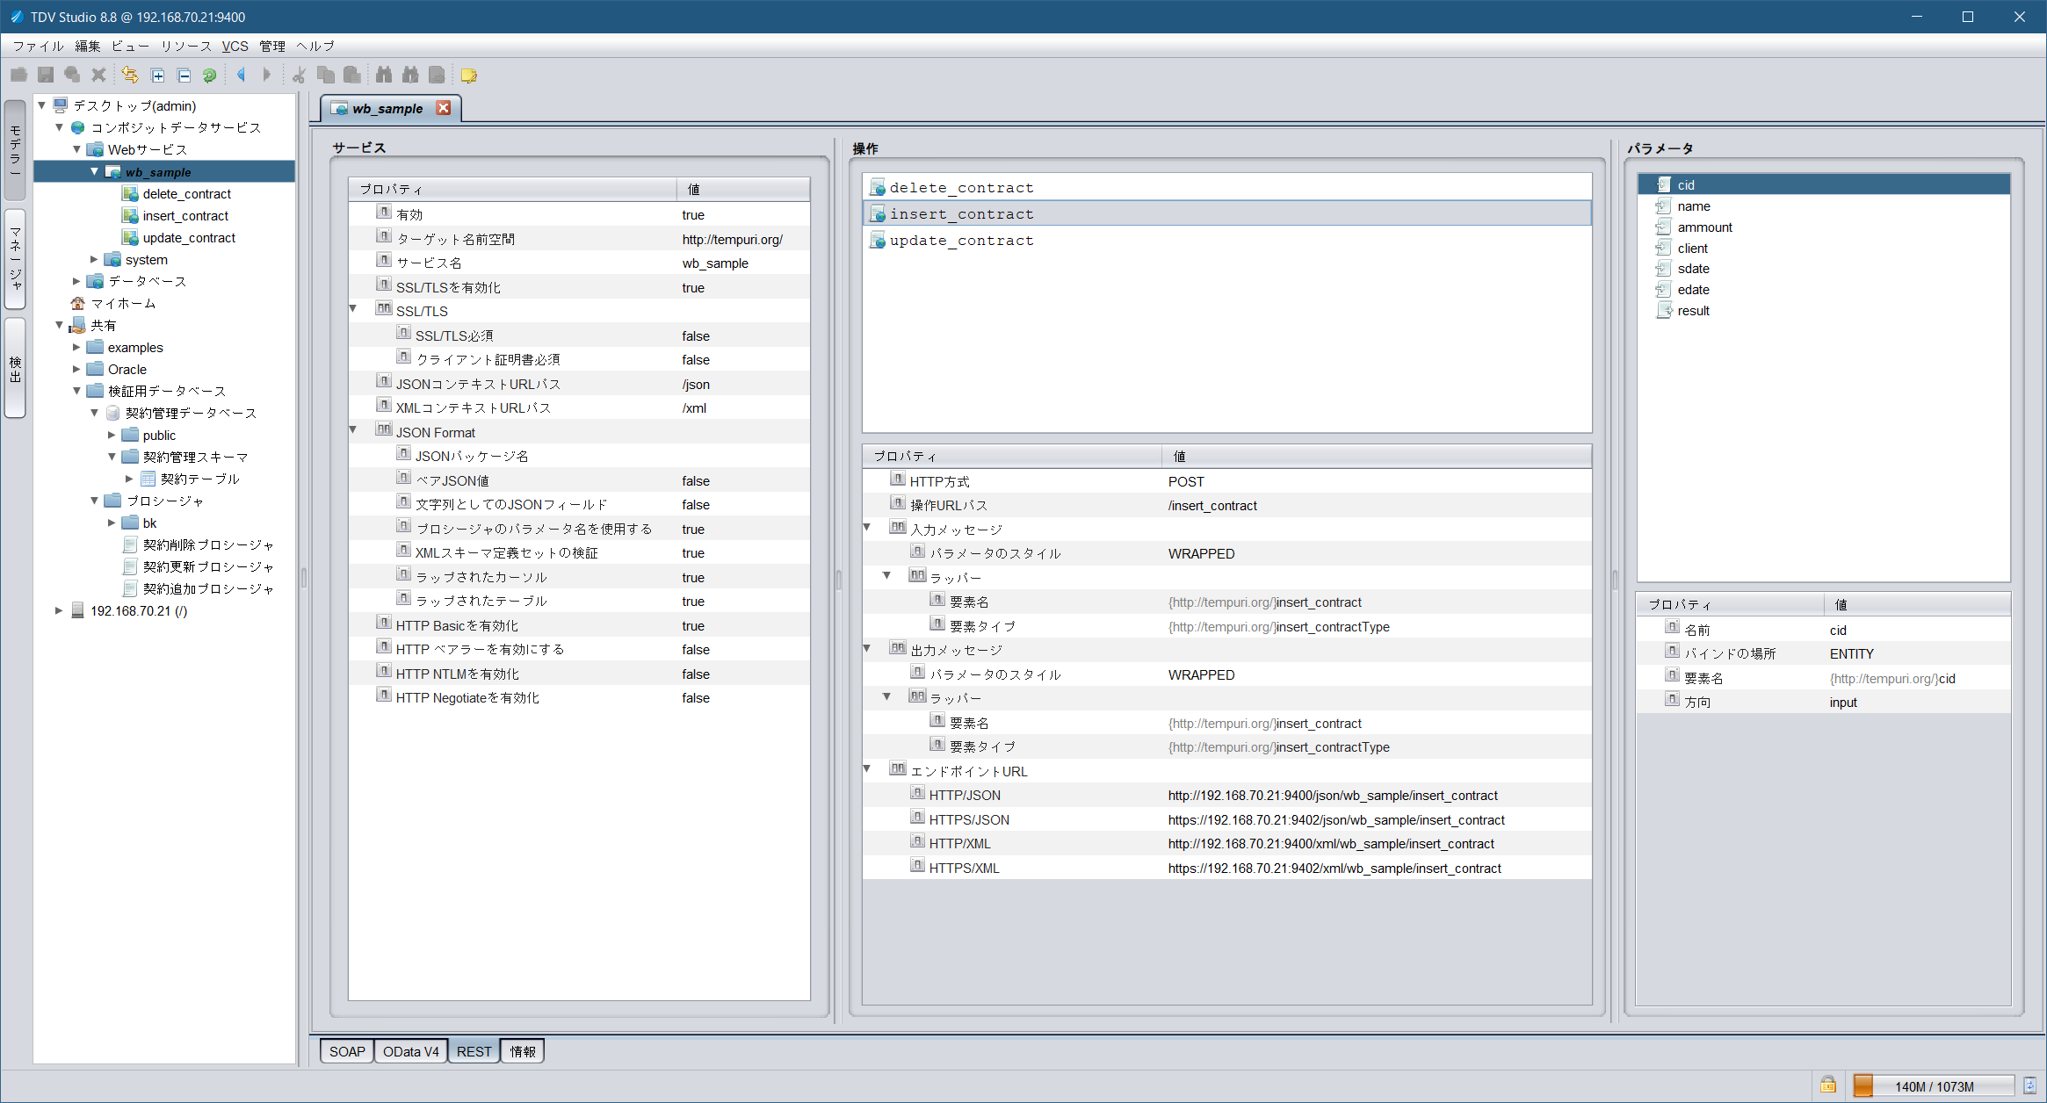Click the HTTP方式 value POST

[x=1186, y=481]
